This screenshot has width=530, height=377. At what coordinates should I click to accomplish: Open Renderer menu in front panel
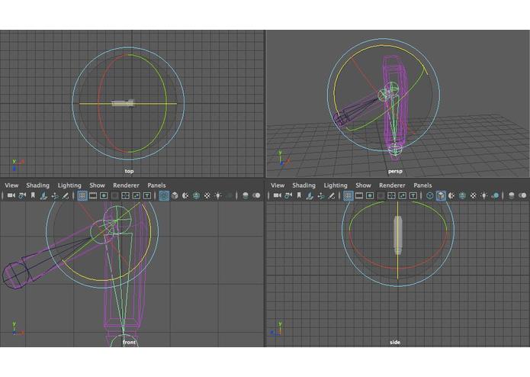click(126, 185)
